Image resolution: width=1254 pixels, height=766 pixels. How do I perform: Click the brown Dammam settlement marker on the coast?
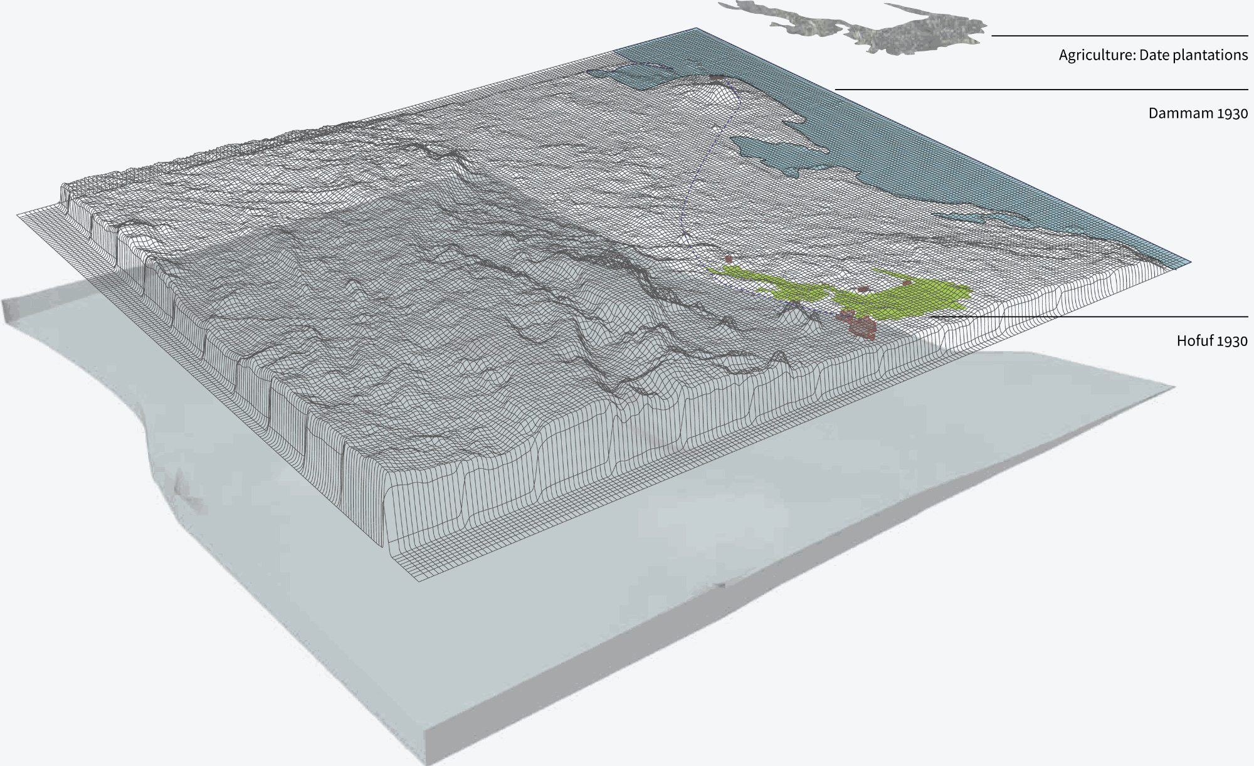click(x=717, y=78)
